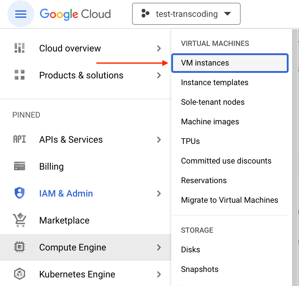299x286 pixels.
Task: Click the Kubernetes Engine hexagon icon
Action: (x=20, y=274)
